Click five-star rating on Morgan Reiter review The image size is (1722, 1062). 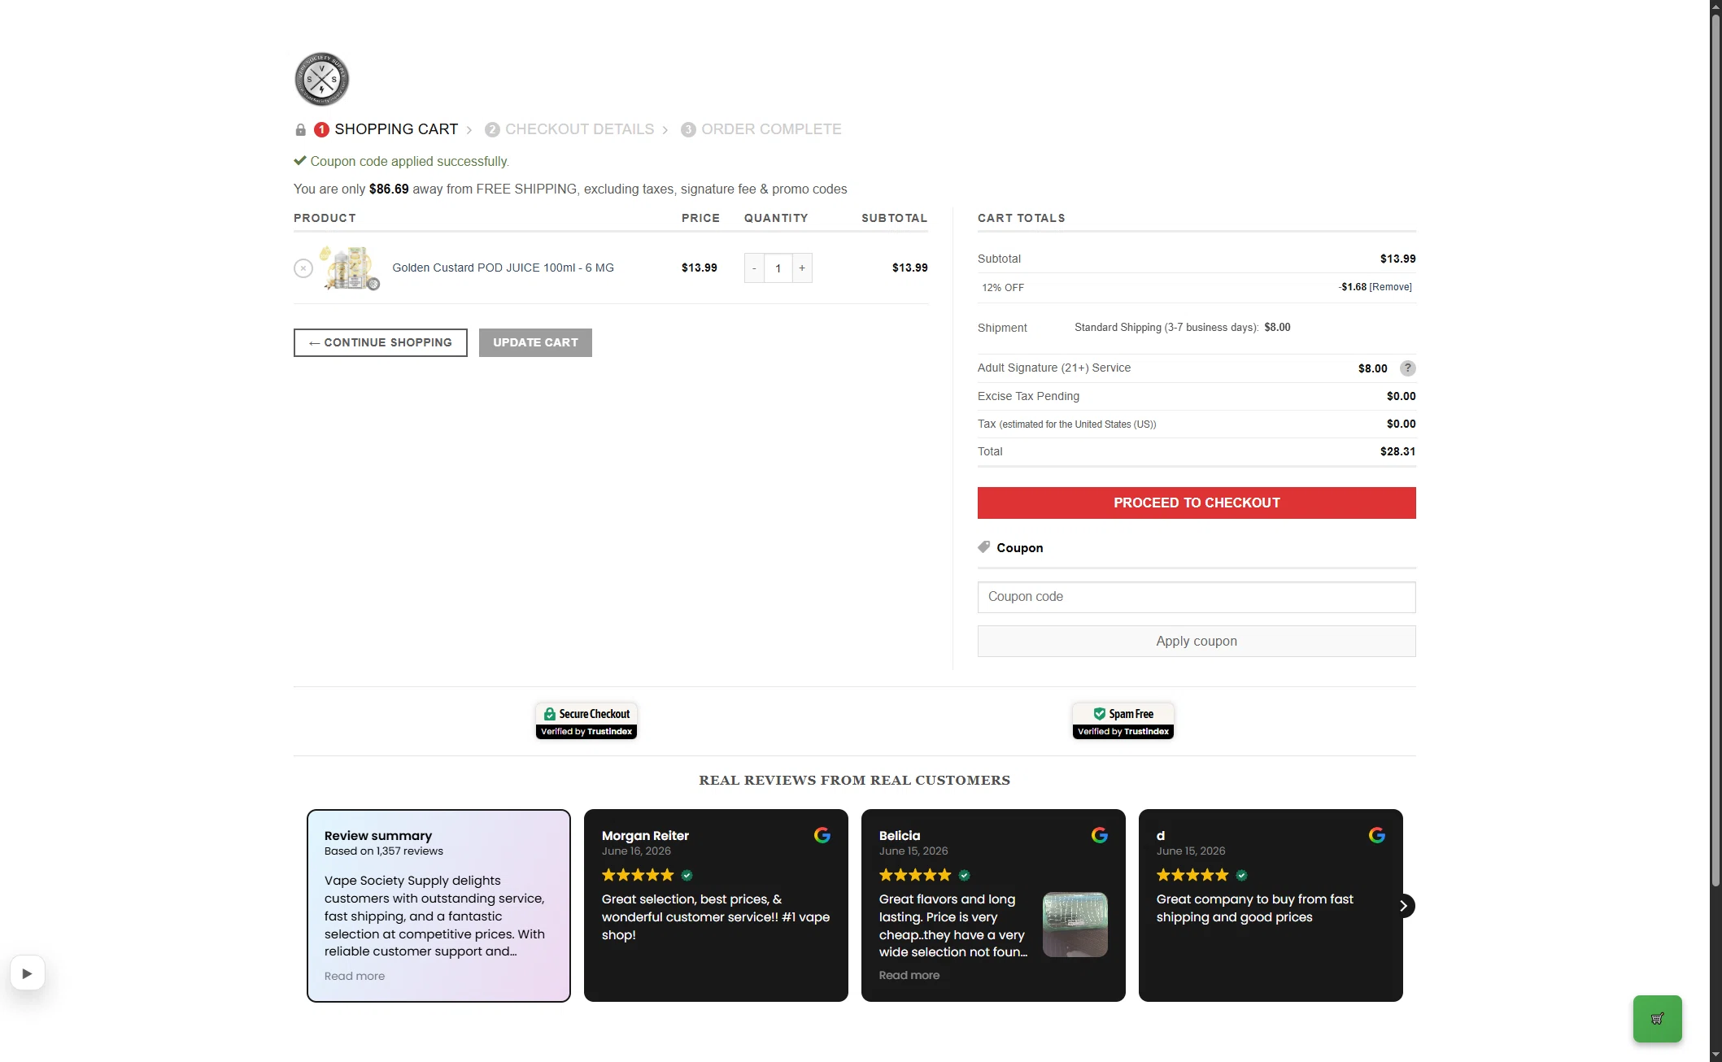pyautogui.click(x=638, y=876)
